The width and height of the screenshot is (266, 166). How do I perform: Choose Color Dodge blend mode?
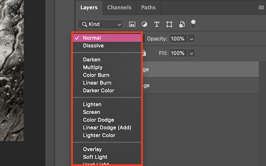[x=107, y=120]
